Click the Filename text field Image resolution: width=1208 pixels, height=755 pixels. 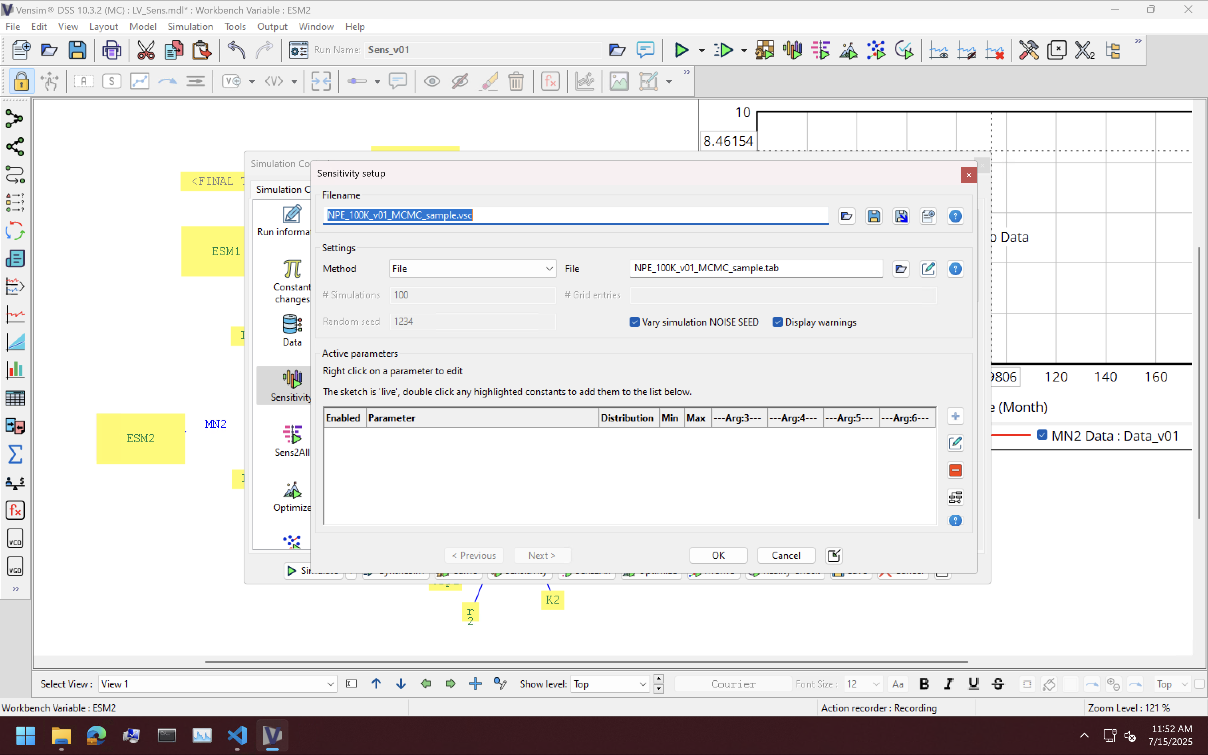click(x=576, y=216)
